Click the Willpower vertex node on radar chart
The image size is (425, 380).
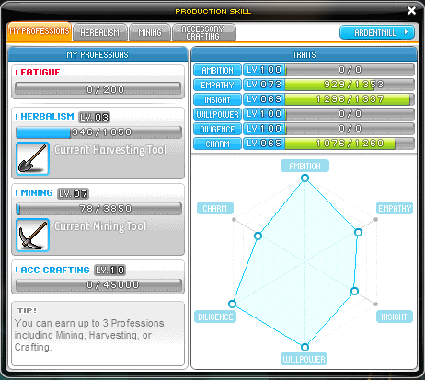[304, 347]
